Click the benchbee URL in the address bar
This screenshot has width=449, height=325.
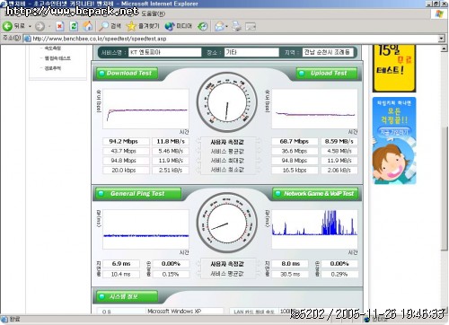[100, 39]
